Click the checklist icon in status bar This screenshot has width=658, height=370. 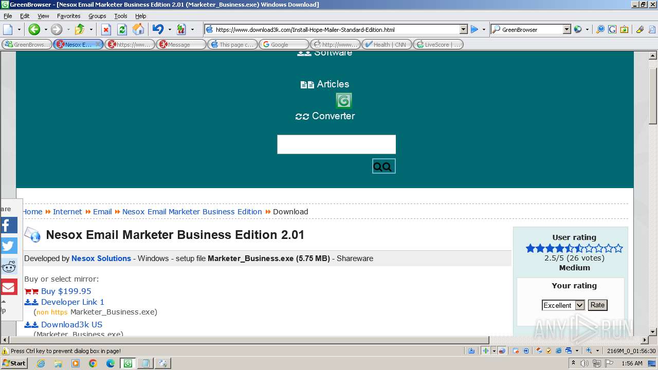point(549,350)
